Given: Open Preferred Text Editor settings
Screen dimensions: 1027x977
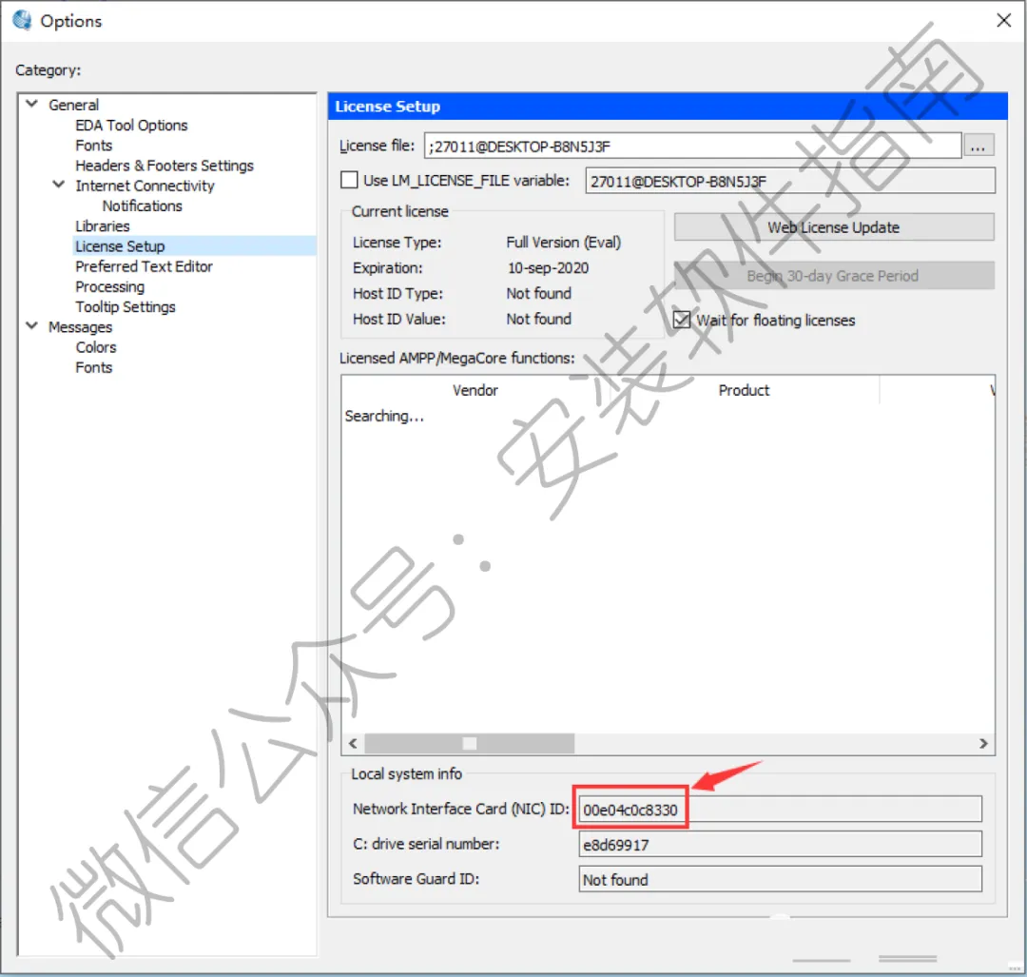Looking at the screenshot, I should click(144, 266).
